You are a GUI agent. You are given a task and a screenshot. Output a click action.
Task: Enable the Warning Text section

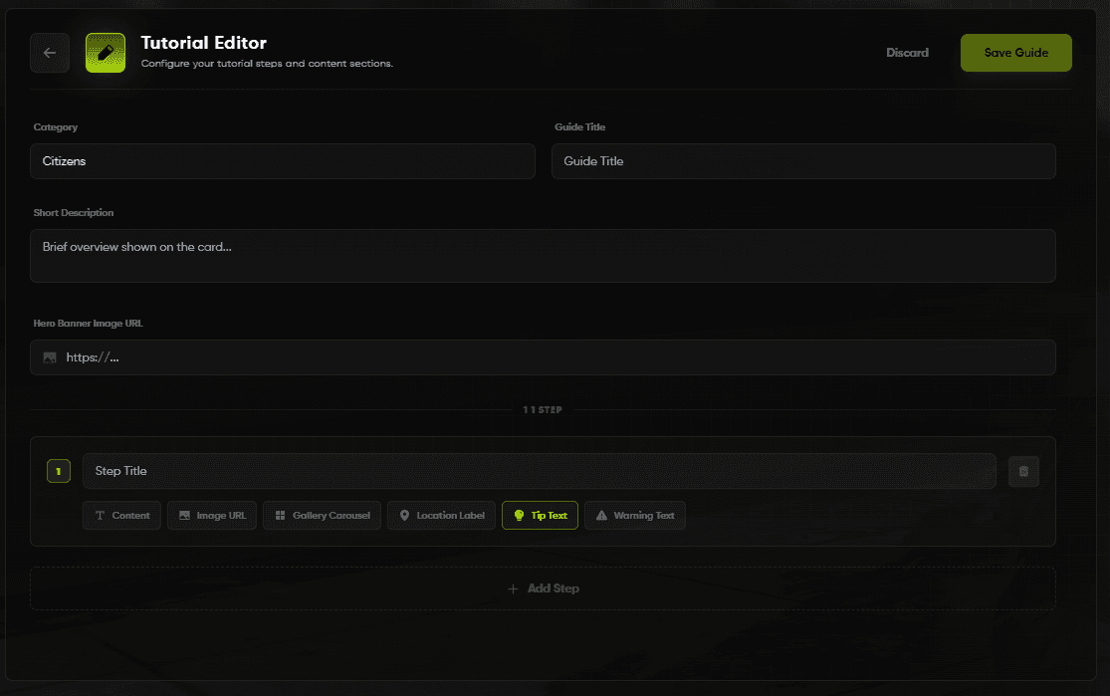(x=634, y=515)
